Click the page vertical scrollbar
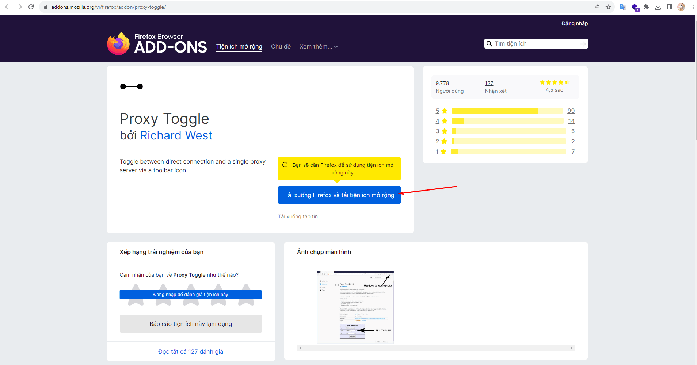697x365 pixels. point(696,80)
